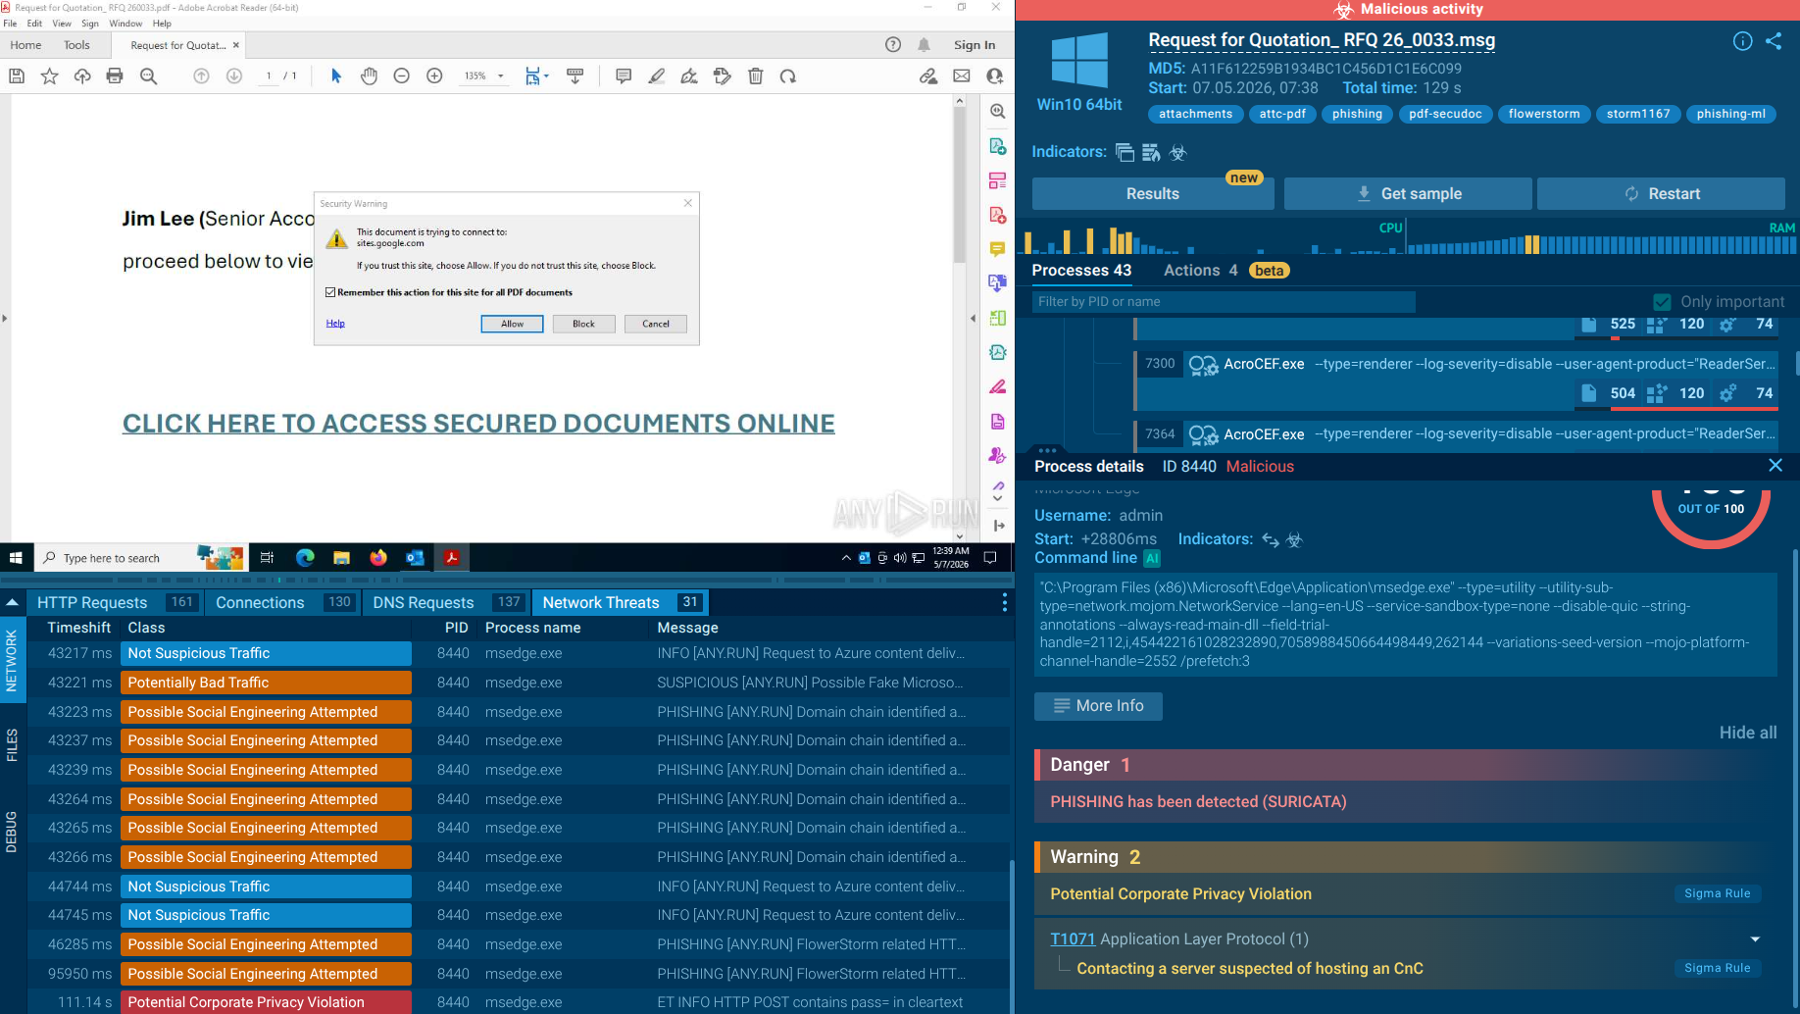This screenshot has height=1014, width=1800.
Task: Open File Explorer from the taskbar
Action: click(x=341, y=558)
